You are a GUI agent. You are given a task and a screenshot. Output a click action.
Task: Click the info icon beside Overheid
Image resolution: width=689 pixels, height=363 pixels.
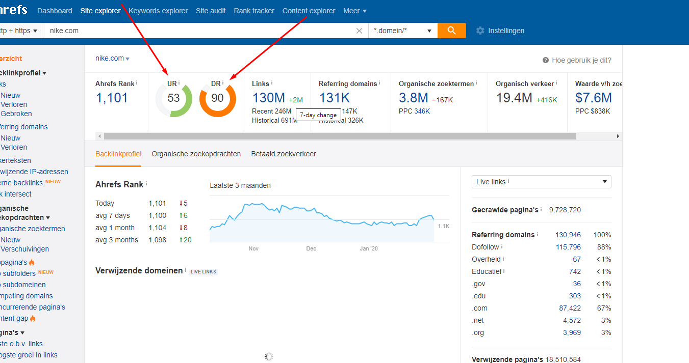503,259
